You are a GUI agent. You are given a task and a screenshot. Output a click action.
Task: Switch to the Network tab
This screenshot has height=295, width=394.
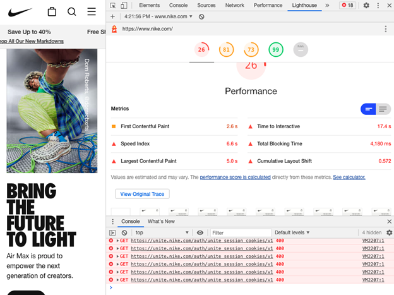234,5
